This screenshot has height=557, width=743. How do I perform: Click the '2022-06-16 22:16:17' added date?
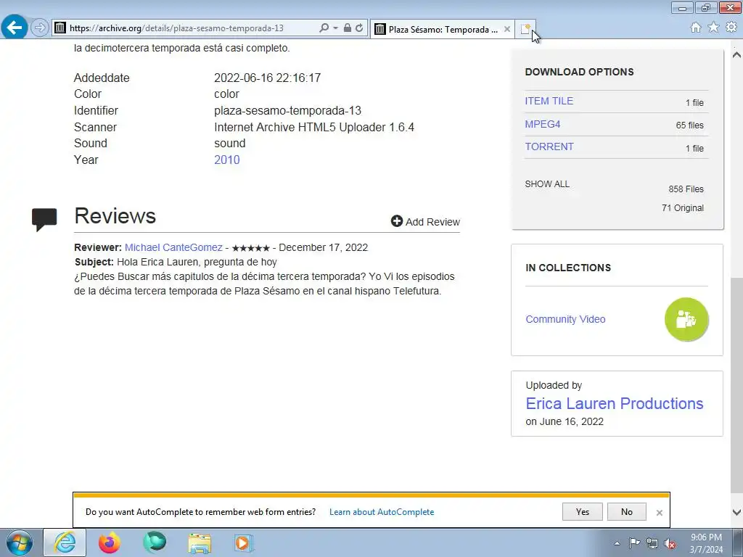267,78
